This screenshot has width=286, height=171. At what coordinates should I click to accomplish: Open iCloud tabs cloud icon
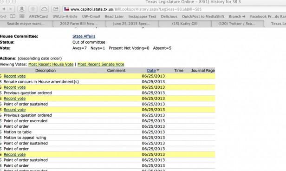tap(44, 9)
